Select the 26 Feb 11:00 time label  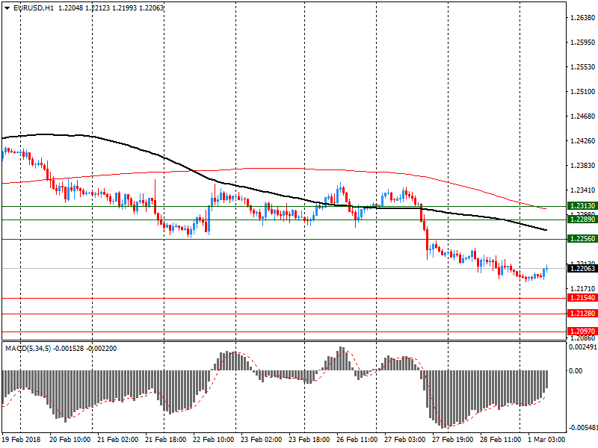357,440
